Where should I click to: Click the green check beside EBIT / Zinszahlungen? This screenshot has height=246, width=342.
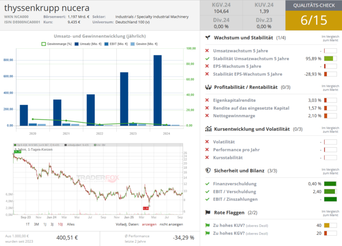coord(208,199)
